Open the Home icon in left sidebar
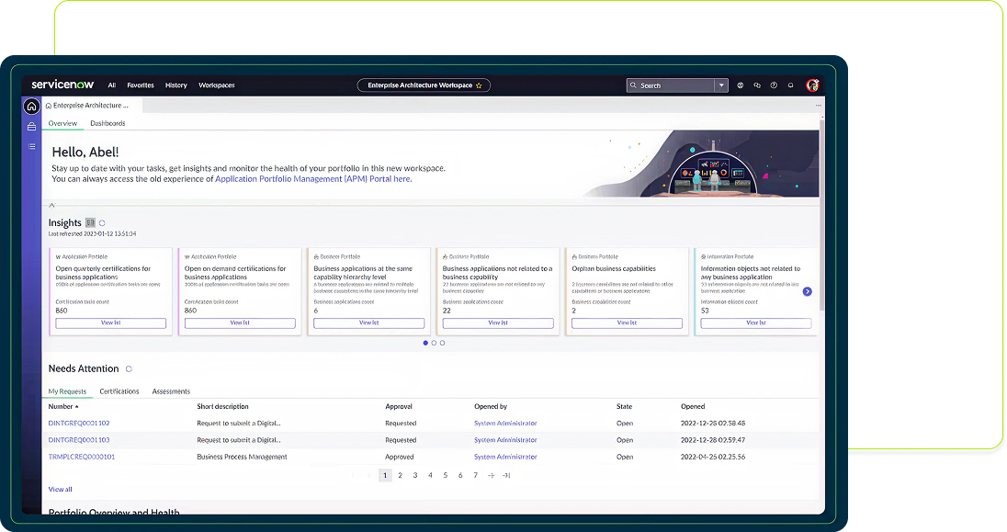The height and width of the screenshot is (532, 1007). 32,107
